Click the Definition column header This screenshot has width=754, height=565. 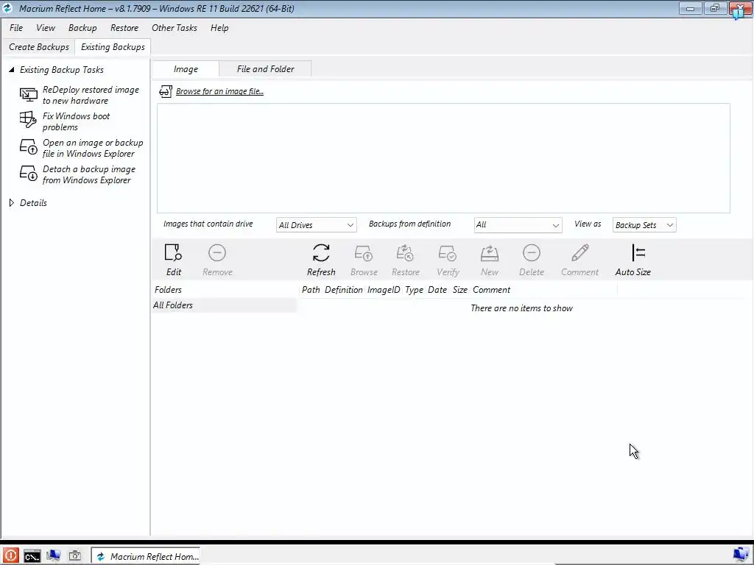343,290
